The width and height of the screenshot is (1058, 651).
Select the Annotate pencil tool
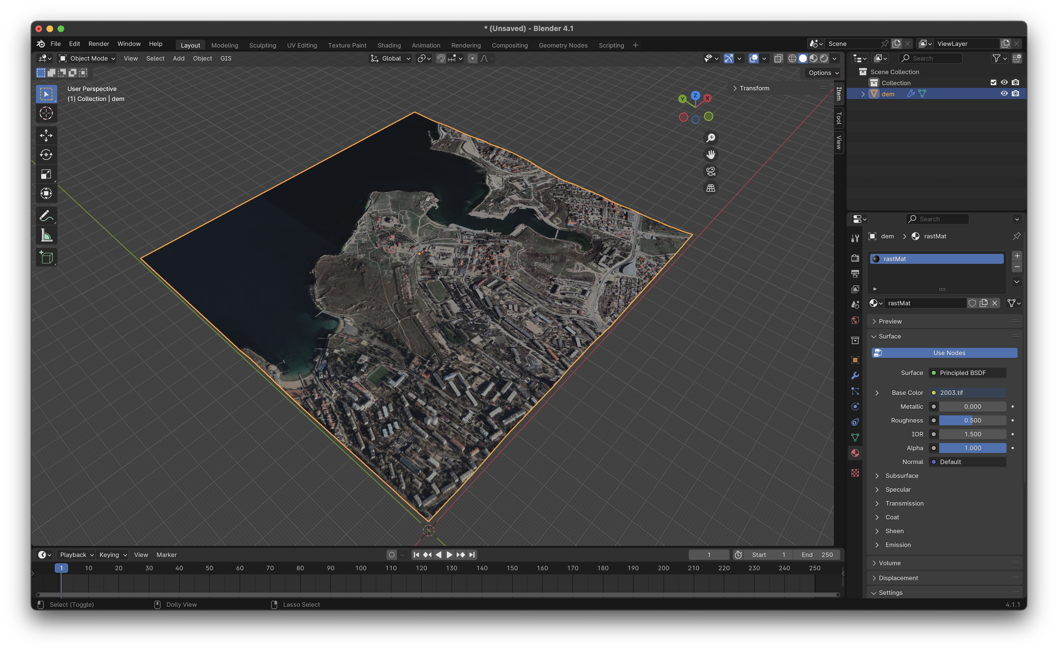pos(46,216)
